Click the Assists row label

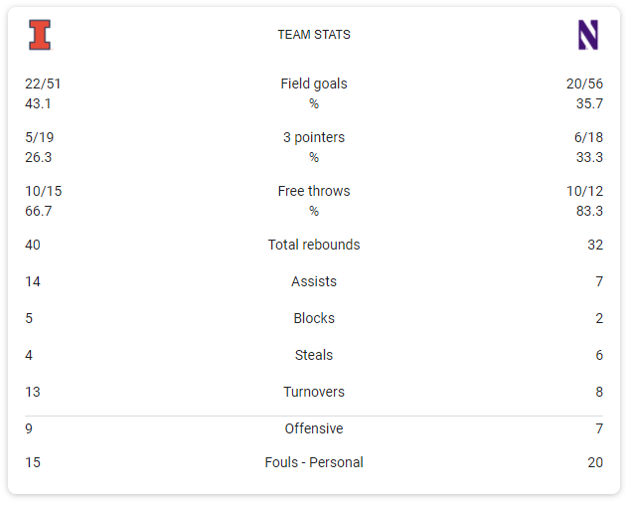(314, 282)
